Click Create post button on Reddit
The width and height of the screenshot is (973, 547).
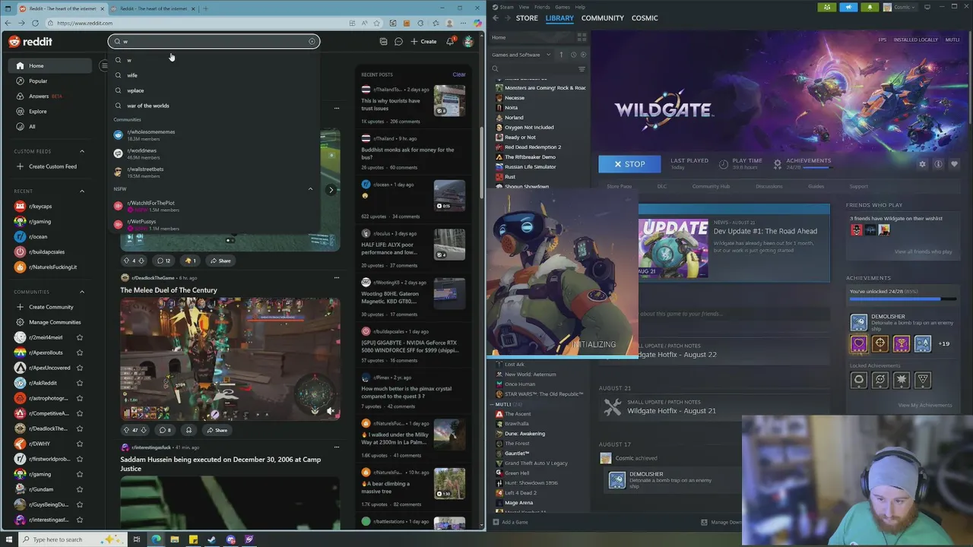coord(423,41)
